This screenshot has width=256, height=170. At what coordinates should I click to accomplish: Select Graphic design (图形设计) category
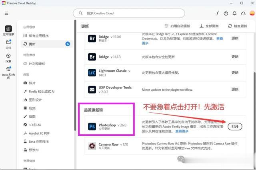(33, 100)
